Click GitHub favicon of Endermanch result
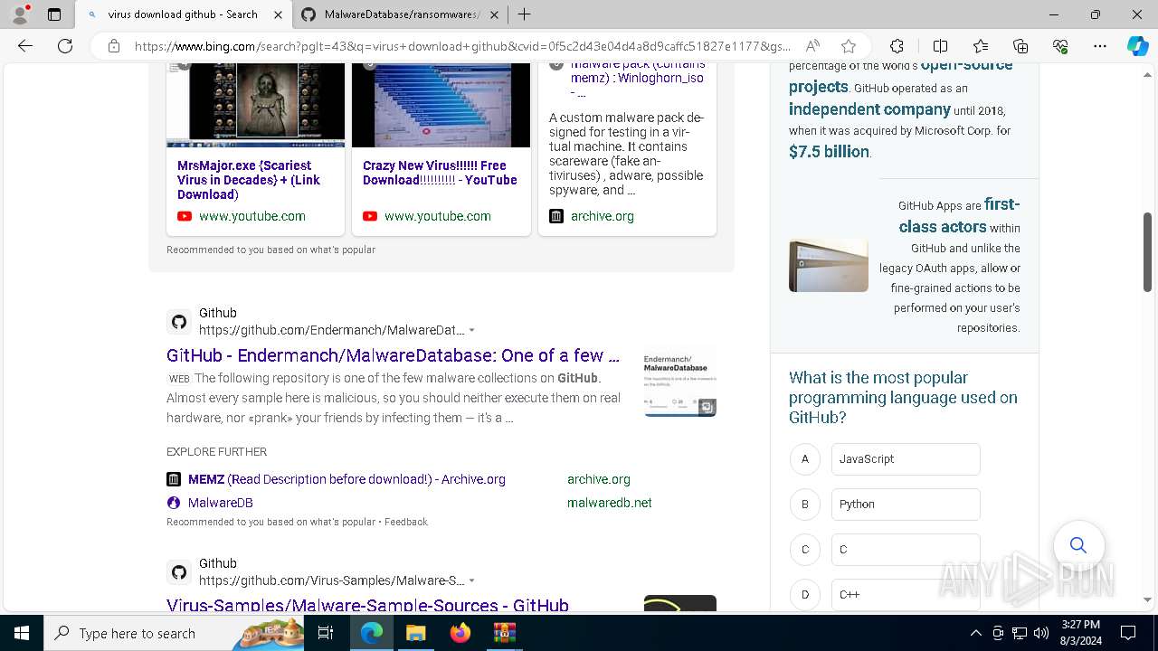This screenshot has width=1158, height=651. click(x=179, y=322)
